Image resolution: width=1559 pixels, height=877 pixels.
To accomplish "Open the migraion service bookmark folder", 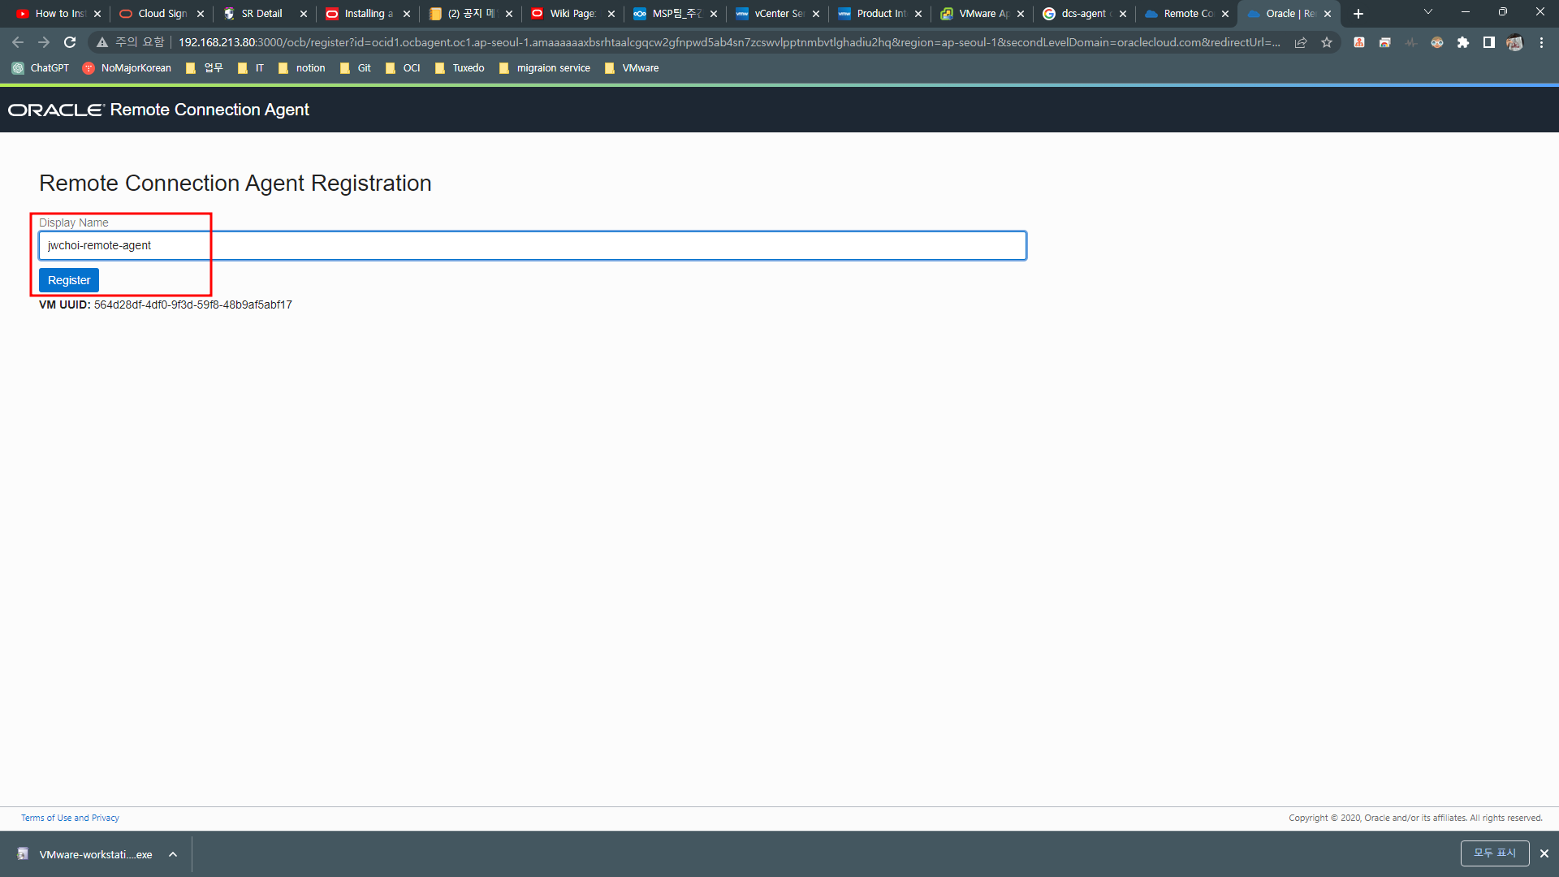I will [545, 68].
